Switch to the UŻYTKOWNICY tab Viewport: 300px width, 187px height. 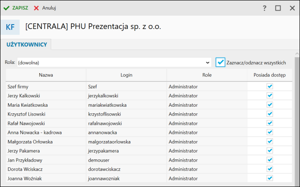(27, 45)
